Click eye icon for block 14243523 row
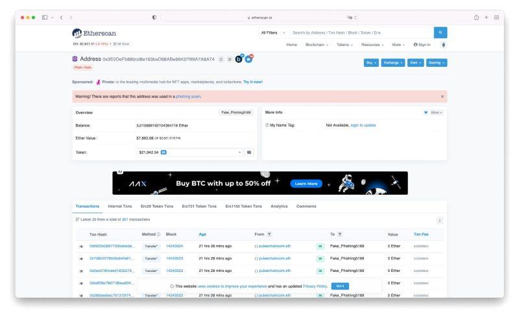Image resolution: width=519 pixels, height=318 pixels. [81, 258]
